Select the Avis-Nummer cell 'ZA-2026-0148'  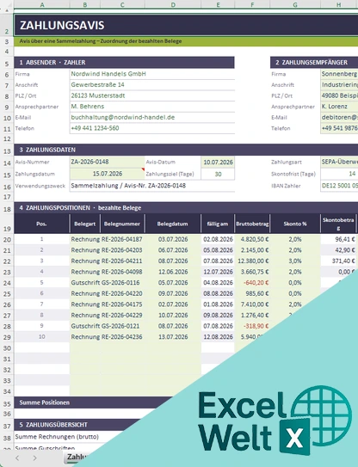pos(108,162)
